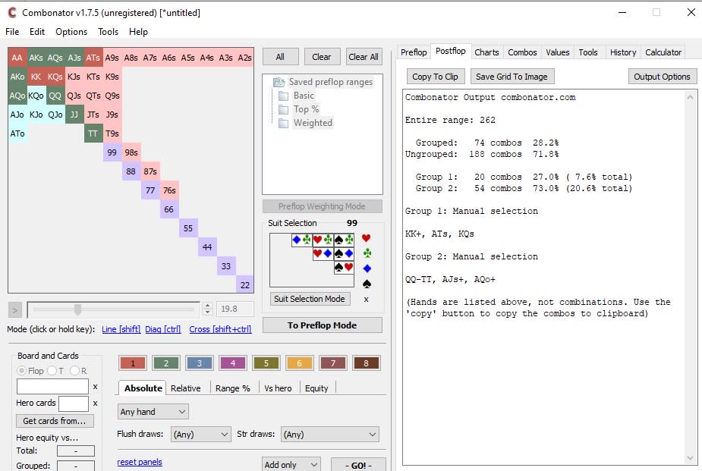Clear board cards with x button
This screenshot has height=471, width=702.
coord(95,387)
